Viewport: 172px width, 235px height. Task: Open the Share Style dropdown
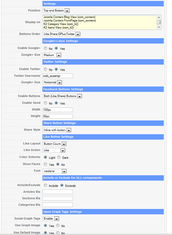(x=57, y=130)
